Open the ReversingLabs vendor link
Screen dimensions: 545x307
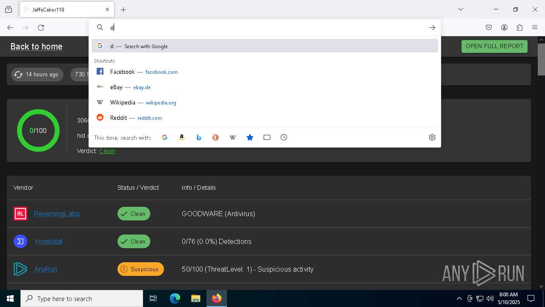pos(57,214)
